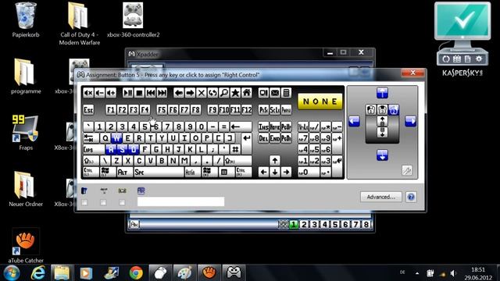Switch to Xpadder set 1
Viewport: 500px width, 281px height.
[294, 225]
